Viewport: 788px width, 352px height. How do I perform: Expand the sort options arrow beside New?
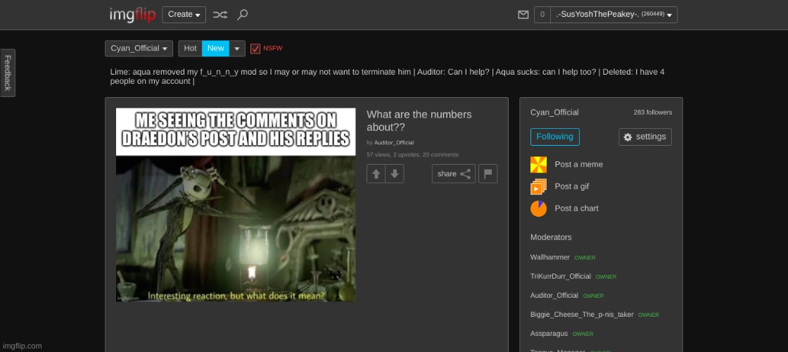(x=237, y=49)
